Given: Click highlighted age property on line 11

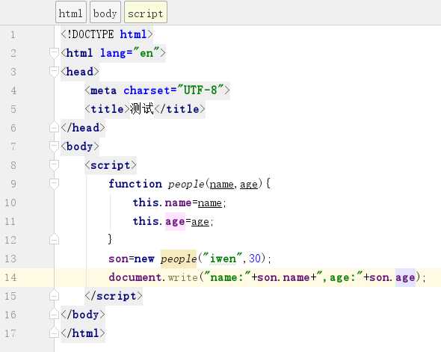Looking at the screenshot, I should [175, 221].
